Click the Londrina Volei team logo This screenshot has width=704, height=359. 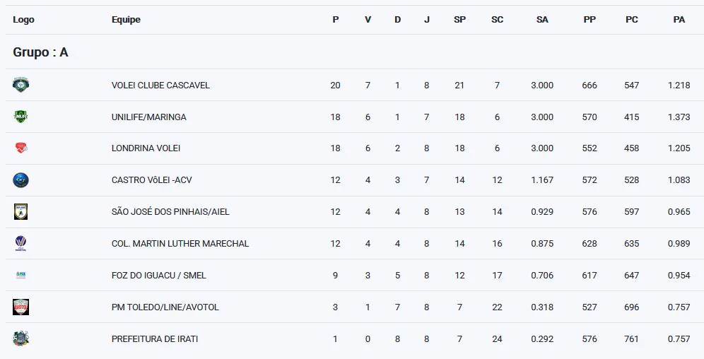pos(20,148)
